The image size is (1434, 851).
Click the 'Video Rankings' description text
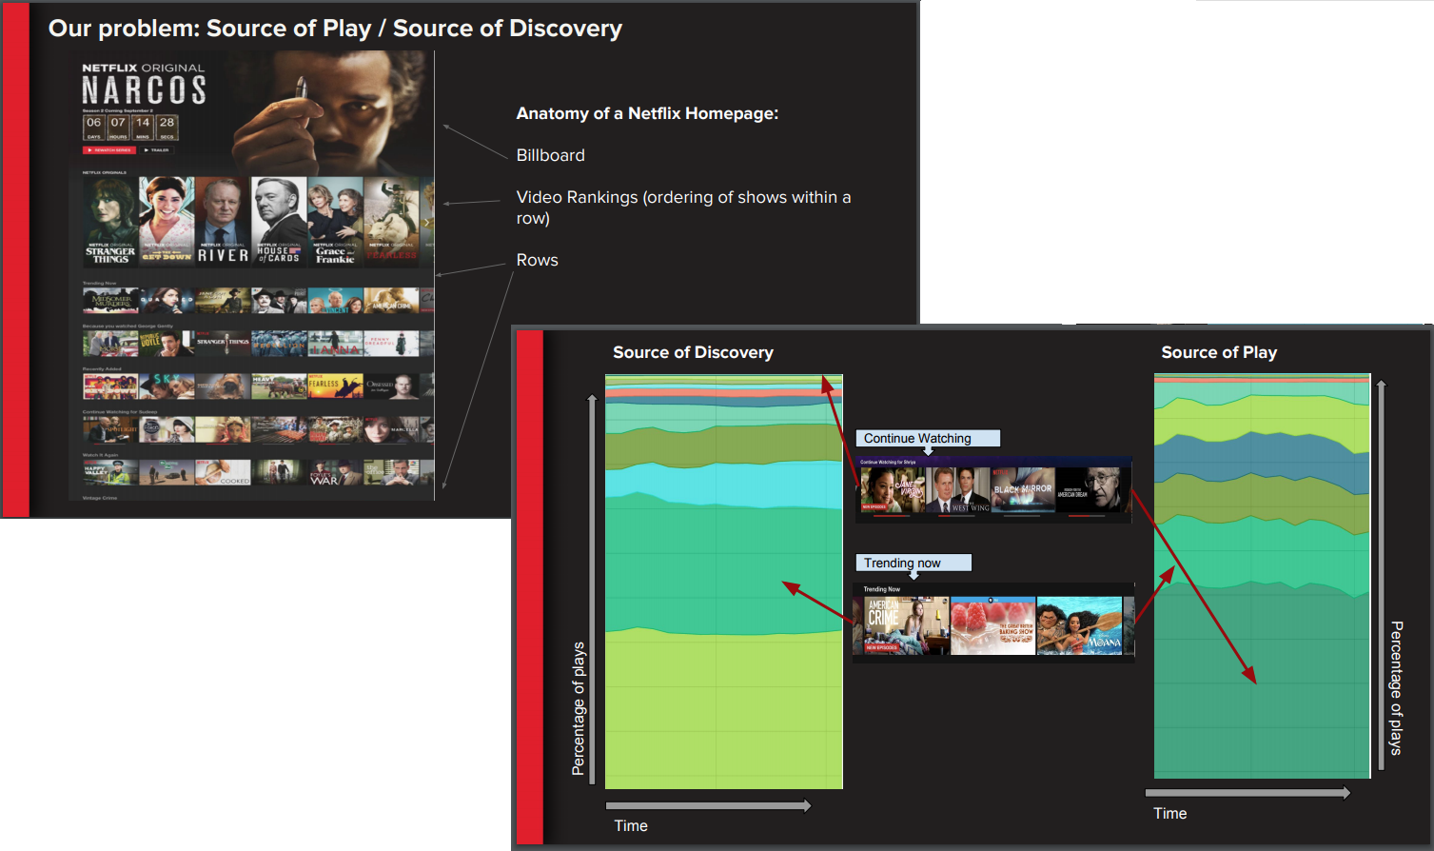(683, 208)
